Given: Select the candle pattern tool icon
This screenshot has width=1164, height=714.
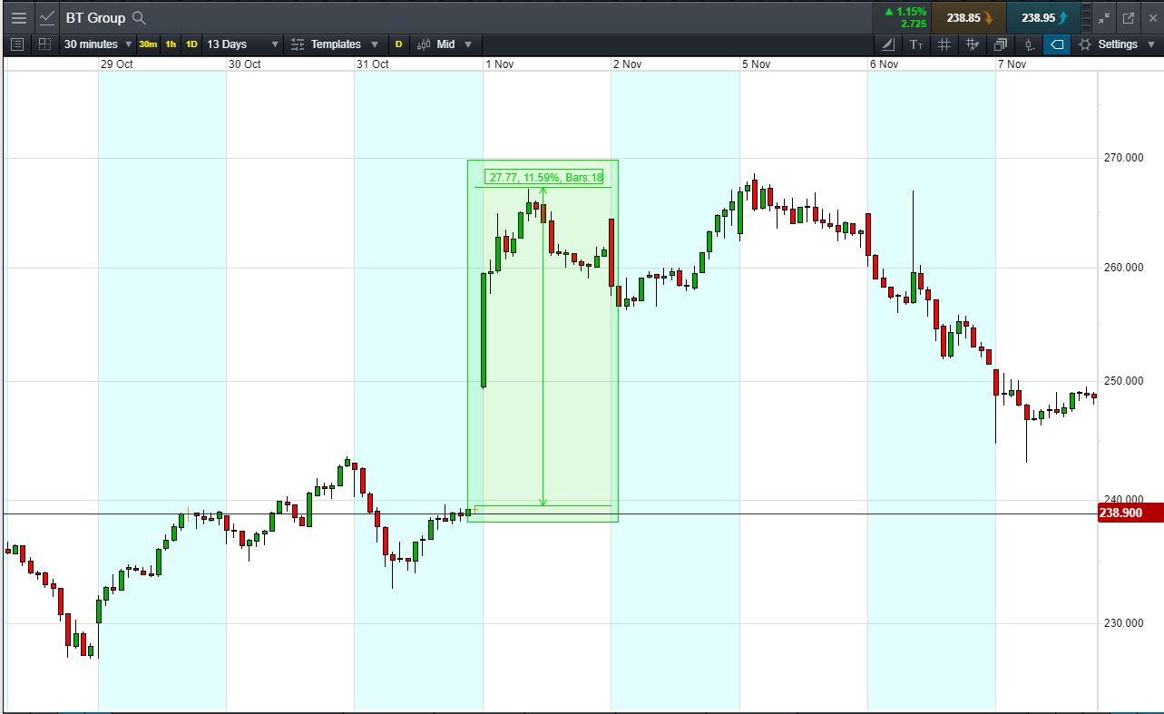Looking at the screenshot, I should pos(1029,44).
